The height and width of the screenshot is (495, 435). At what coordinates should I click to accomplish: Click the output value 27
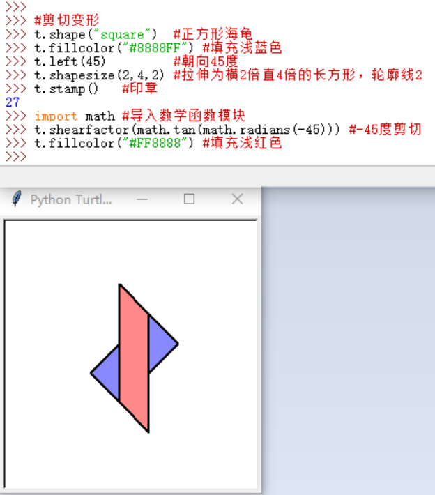pos(13,102)
